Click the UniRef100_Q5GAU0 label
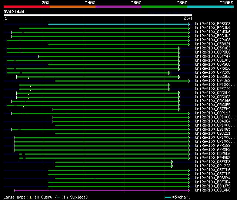This screenshot has width=237, height=200. 213,93
